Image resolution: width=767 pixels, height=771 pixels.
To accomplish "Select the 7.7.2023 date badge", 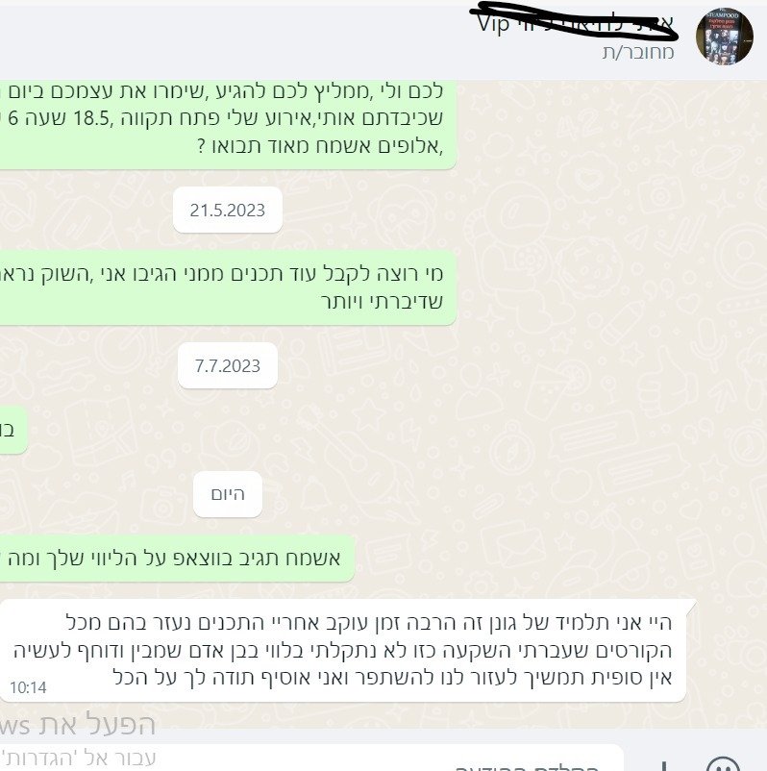I will coord(228,366).
